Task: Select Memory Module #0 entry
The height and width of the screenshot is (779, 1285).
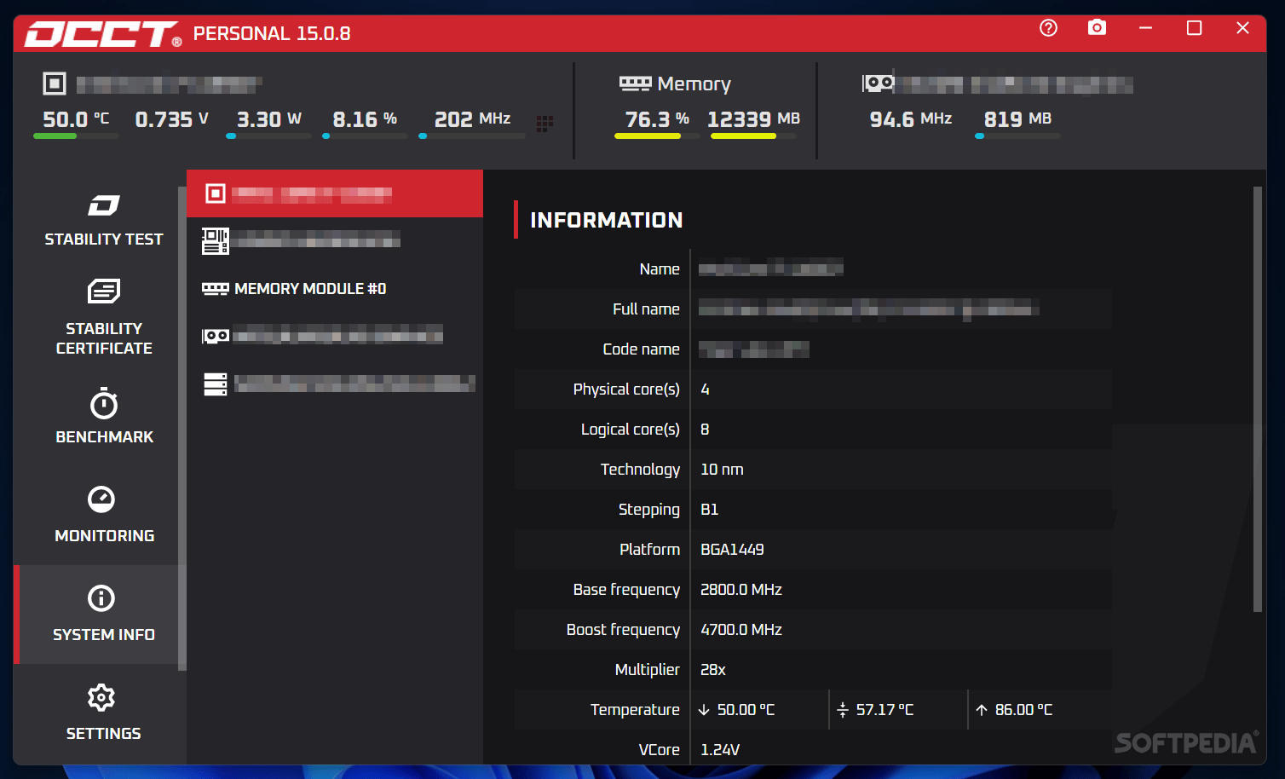Action: [335, 289]
